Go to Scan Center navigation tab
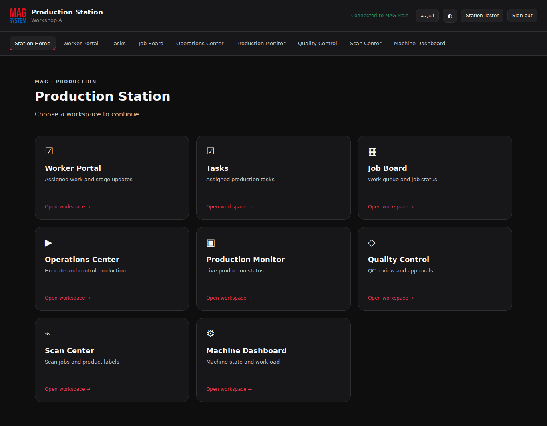The image size is (547, 426). tap(366, 43)
